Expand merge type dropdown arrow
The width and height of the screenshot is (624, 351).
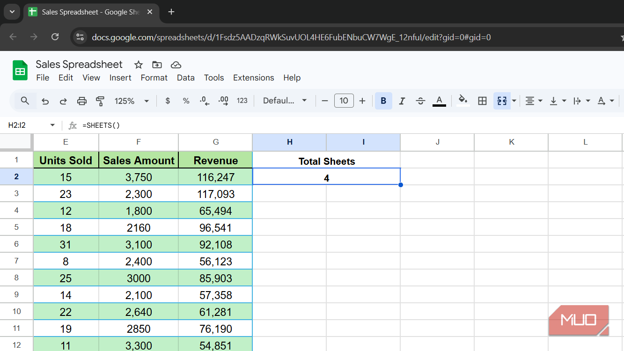514,101
